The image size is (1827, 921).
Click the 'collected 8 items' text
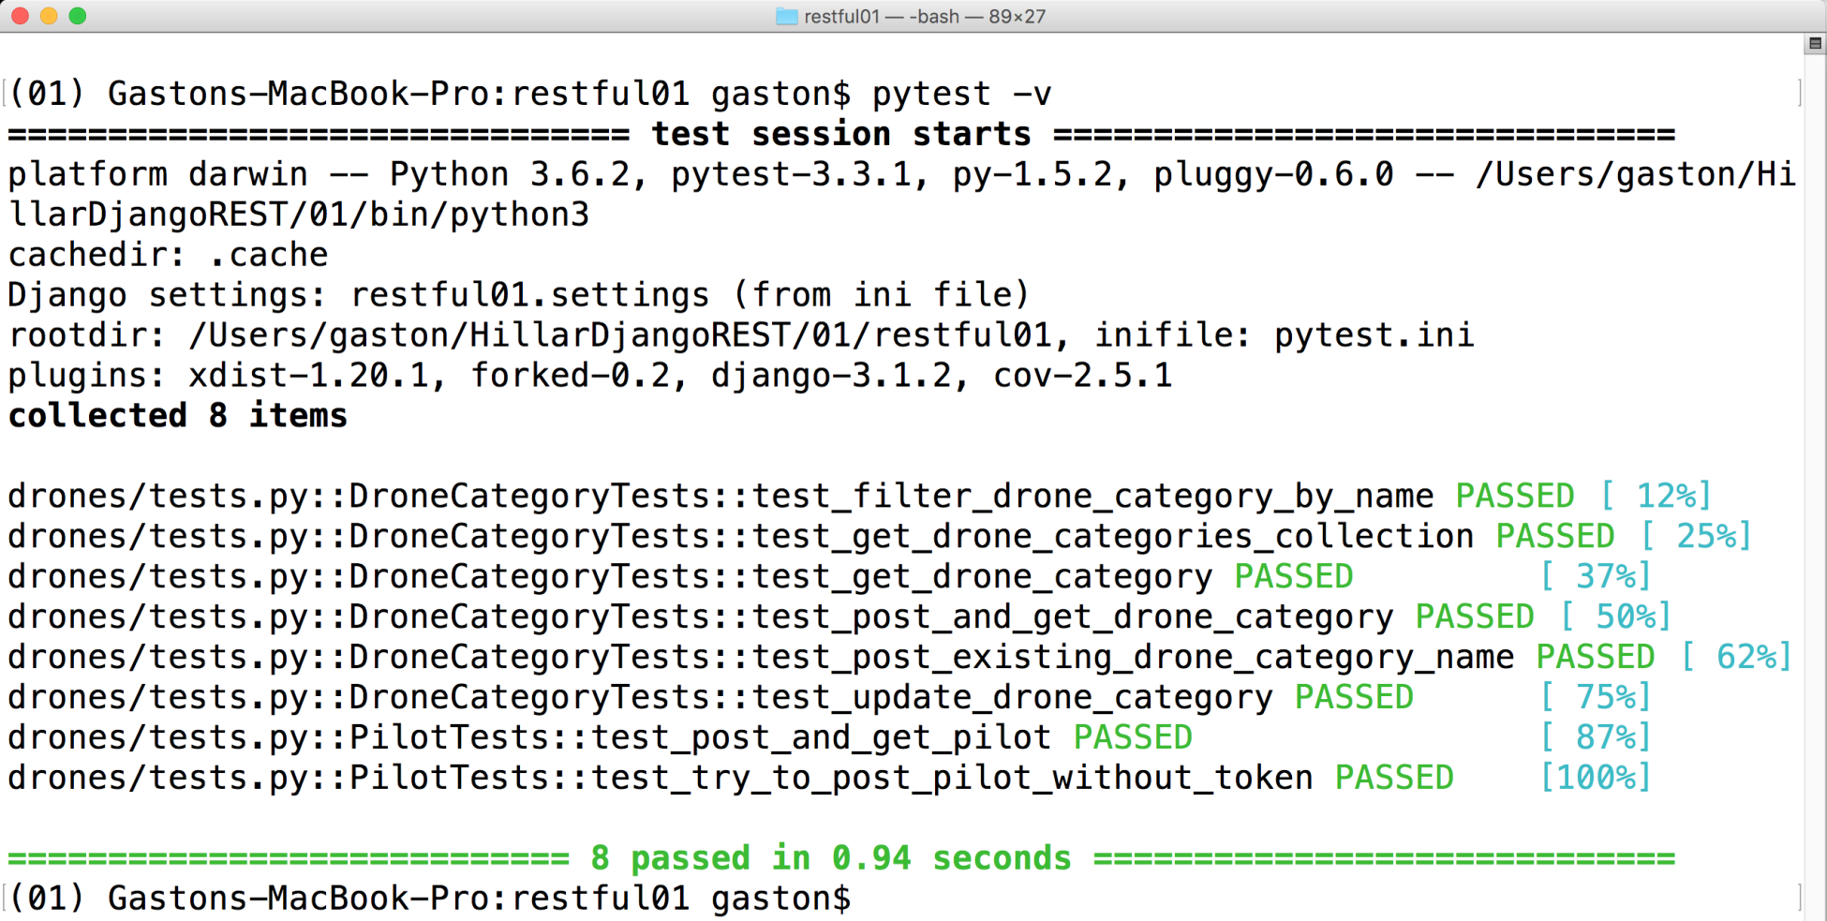tap(178, 416)
